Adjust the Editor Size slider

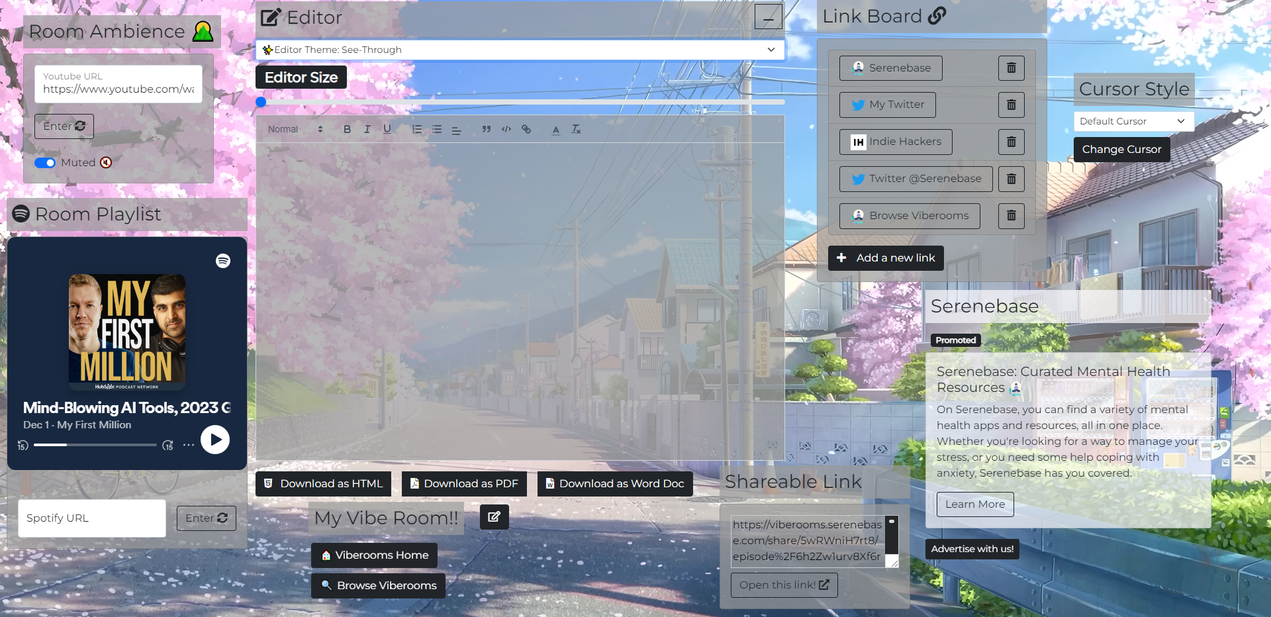click(x=520, y=102)
